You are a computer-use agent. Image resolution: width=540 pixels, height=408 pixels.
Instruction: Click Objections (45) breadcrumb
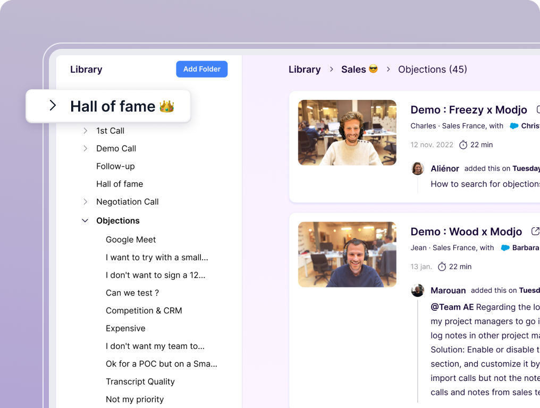coord(433,70)
